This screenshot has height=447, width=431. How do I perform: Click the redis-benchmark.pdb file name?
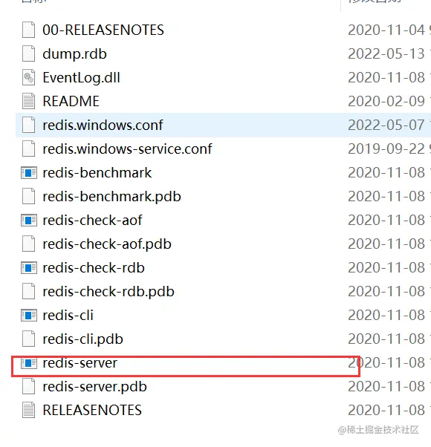[111, 197]
